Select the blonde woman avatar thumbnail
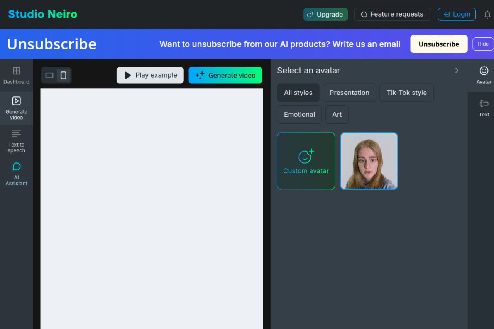Image resolution: width=494 pixels, height=329 pixels. pyautogui.click(x=369, y=161)
